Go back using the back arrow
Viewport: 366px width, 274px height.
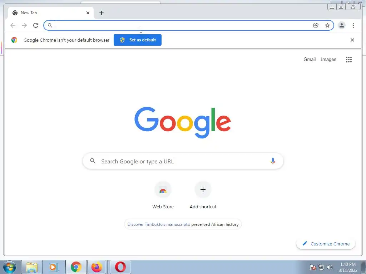(x=13, y=25)
